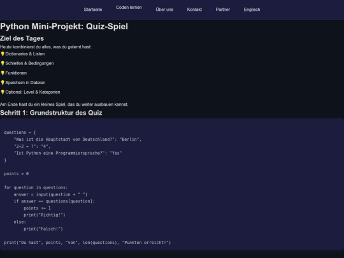Click the Funktionen list item text

[16, 73]
